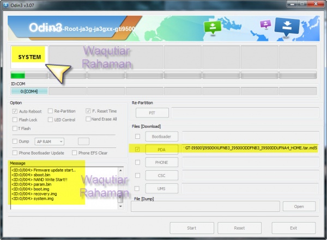327x240 pixels.
Task: Enable the Re-Partition checkbox
Action: [x=50, y=111]
